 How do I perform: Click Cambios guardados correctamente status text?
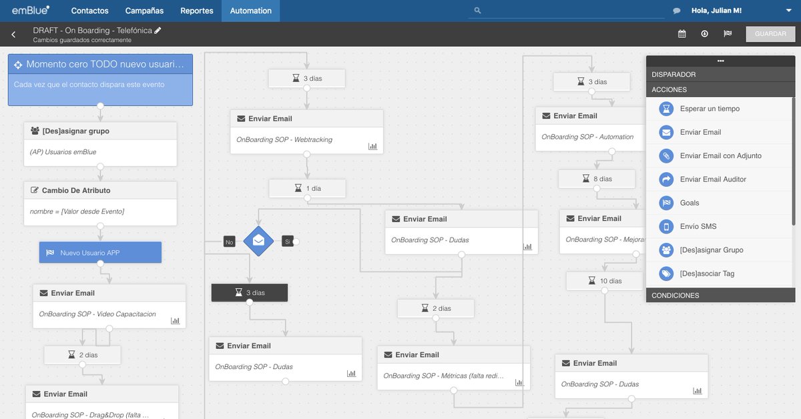(82, 40)
